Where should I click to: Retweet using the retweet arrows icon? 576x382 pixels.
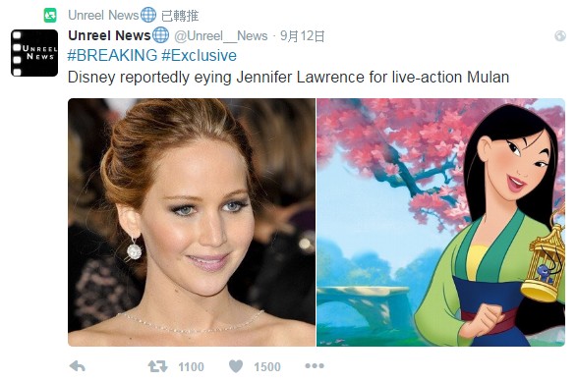click(x=157, y=366)
